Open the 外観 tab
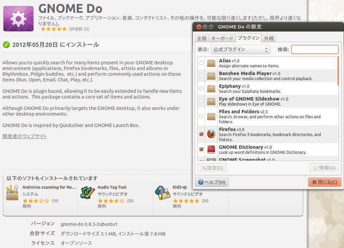Image resolution: width=344 pixels, height=248 pixels. [269, 39]
